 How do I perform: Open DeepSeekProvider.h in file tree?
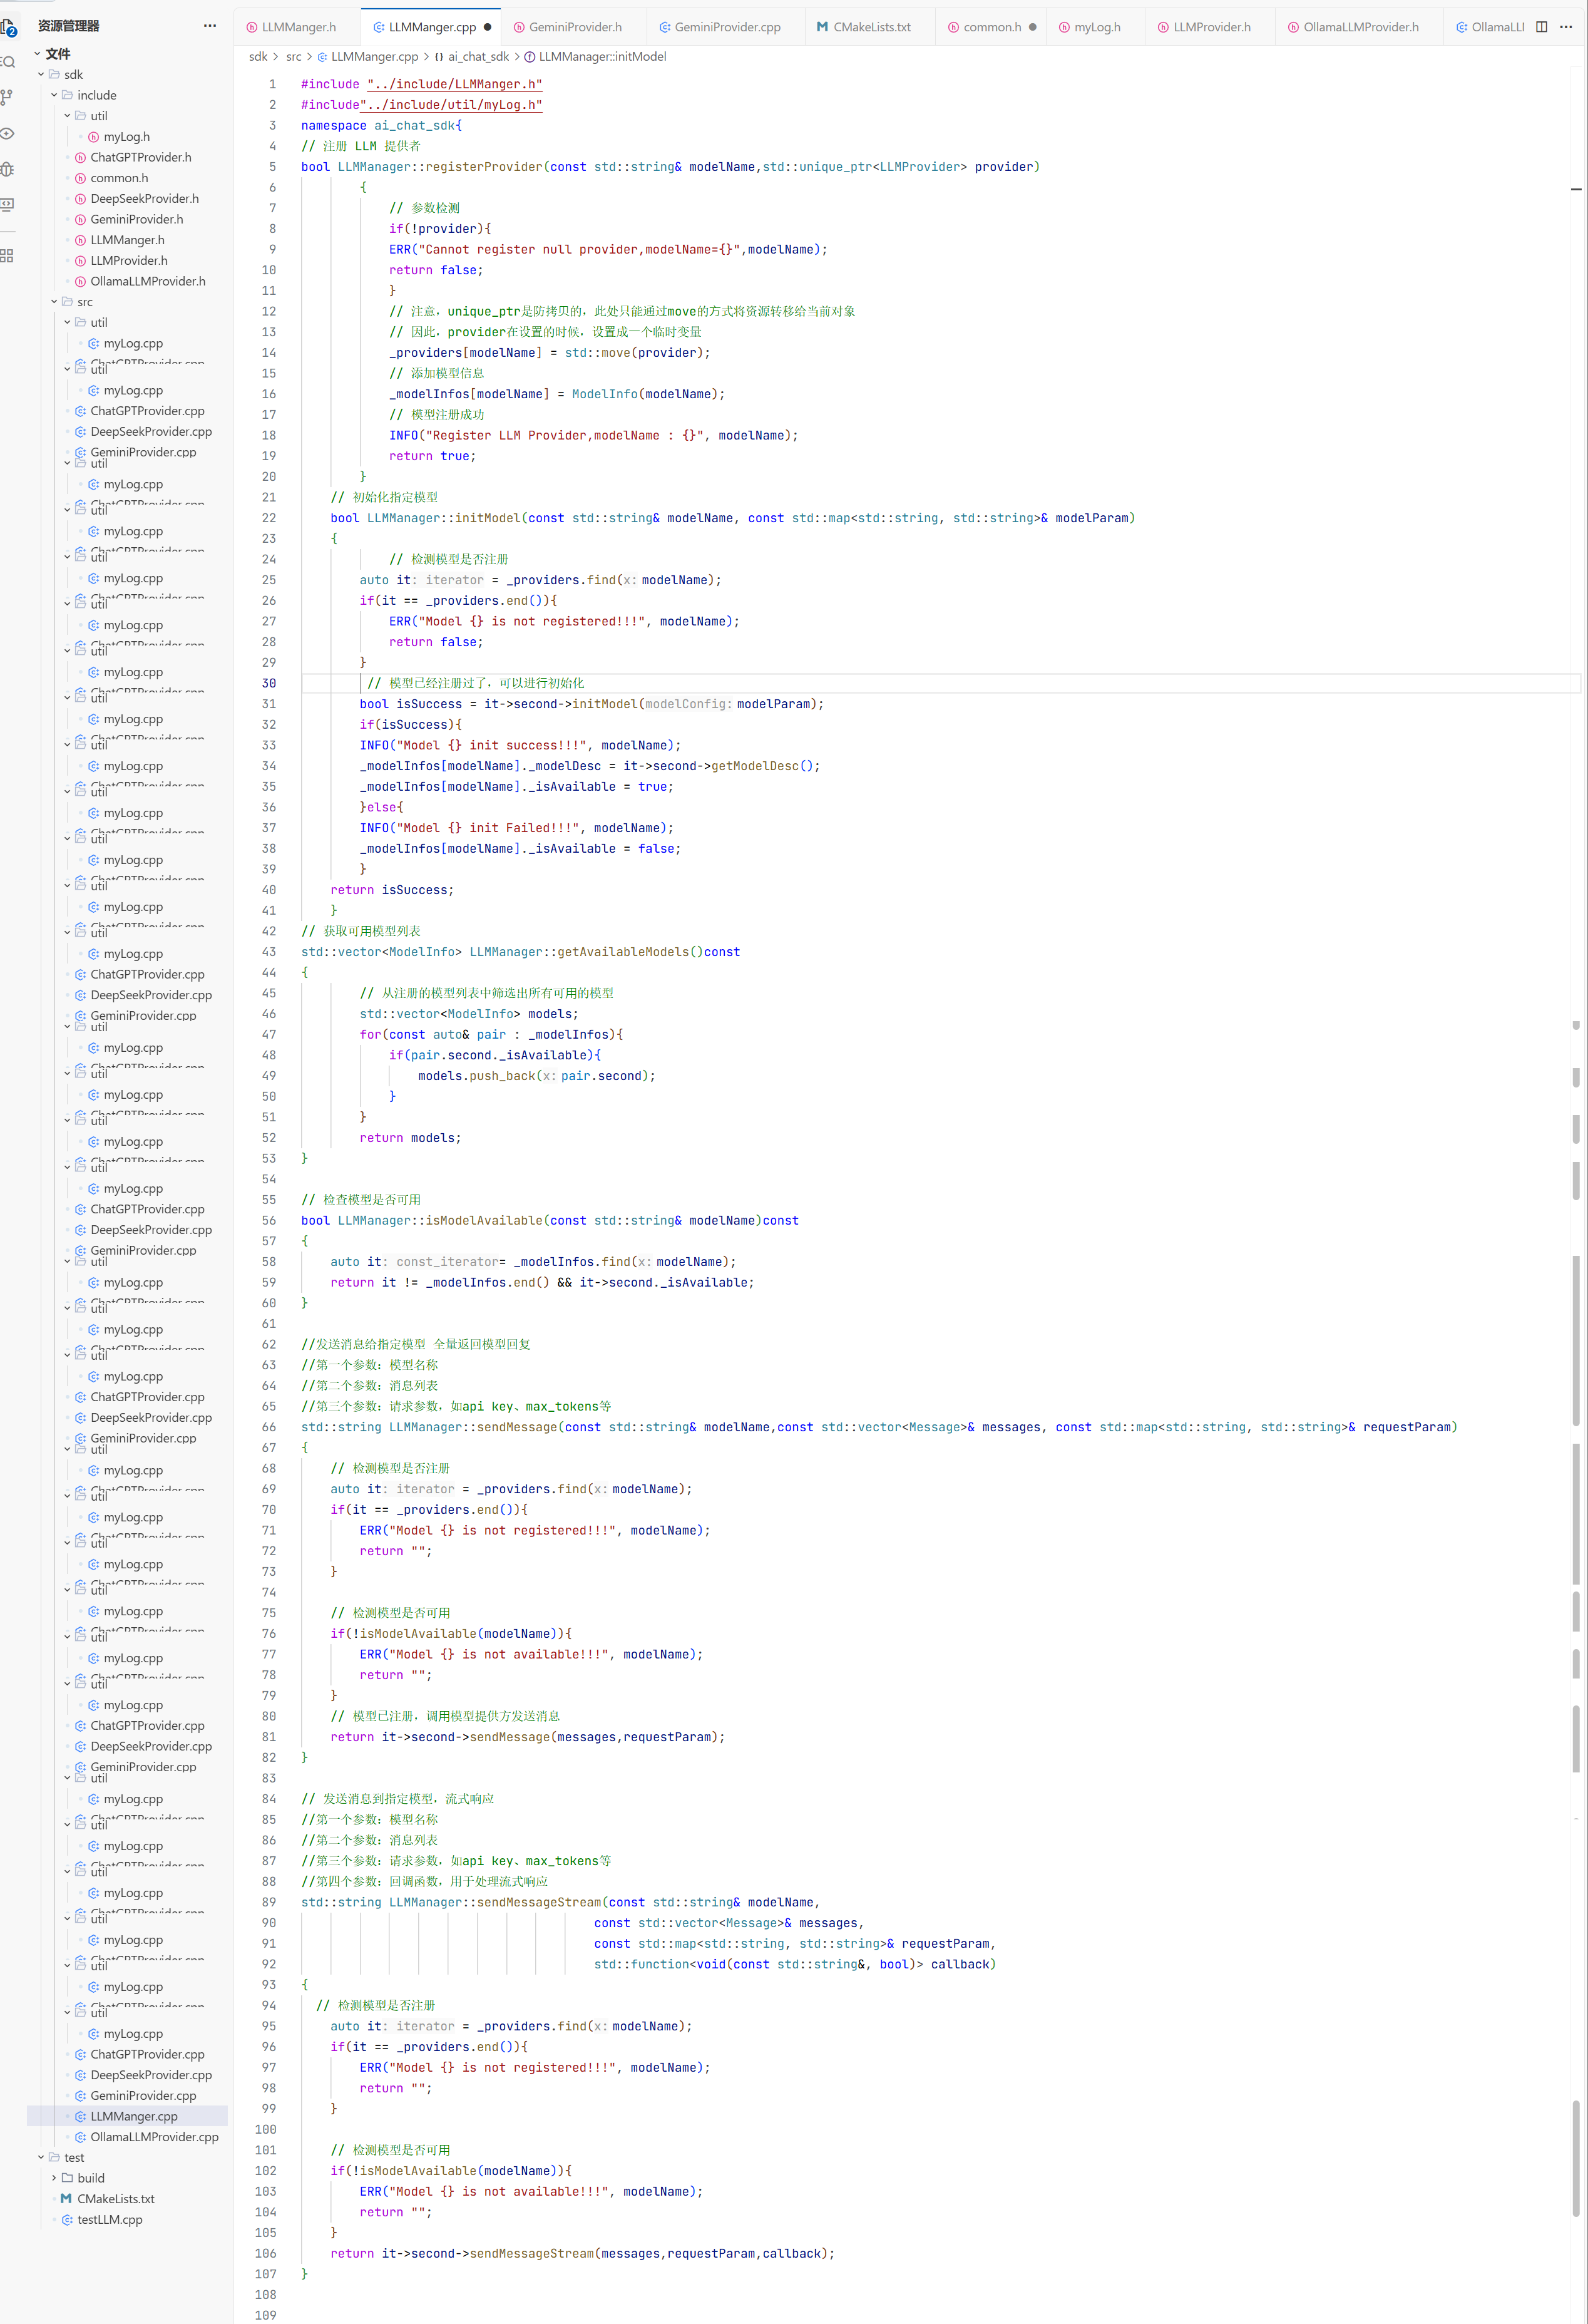tap(144, 199)
